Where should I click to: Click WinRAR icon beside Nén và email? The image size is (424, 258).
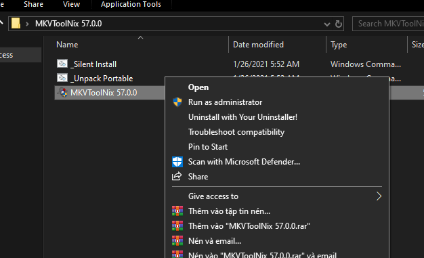point(177,240)
